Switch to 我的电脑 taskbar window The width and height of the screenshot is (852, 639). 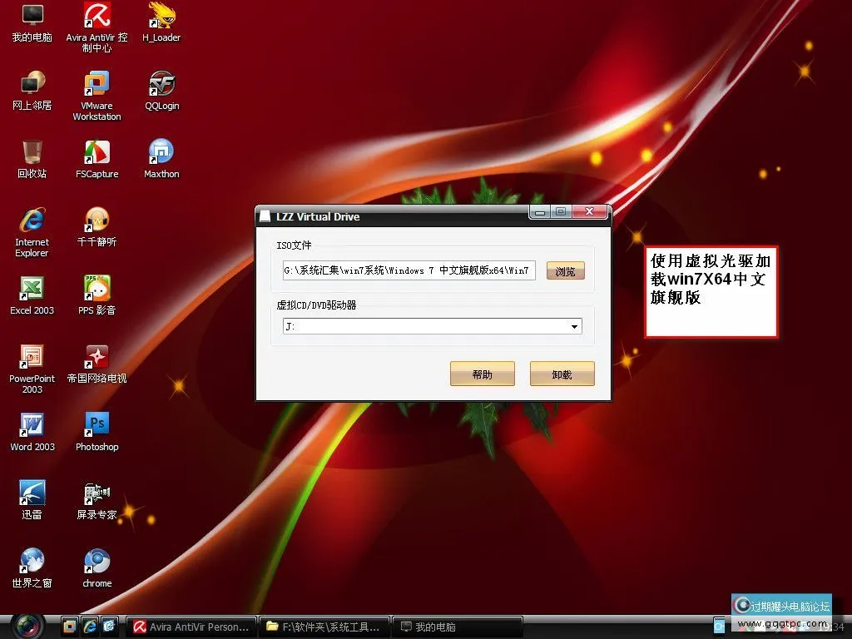click(458, 627)
